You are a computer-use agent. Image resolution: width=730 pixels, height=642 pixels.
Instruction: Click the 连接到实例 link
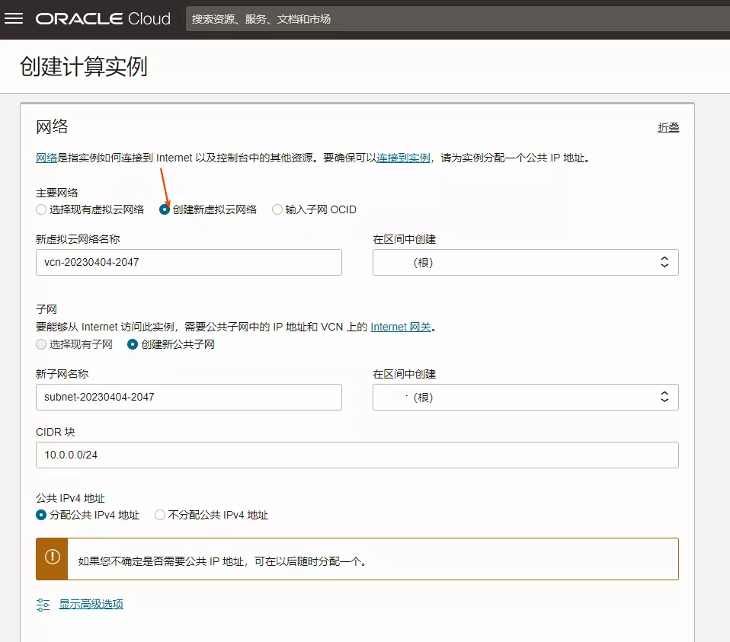pos(402,157)
